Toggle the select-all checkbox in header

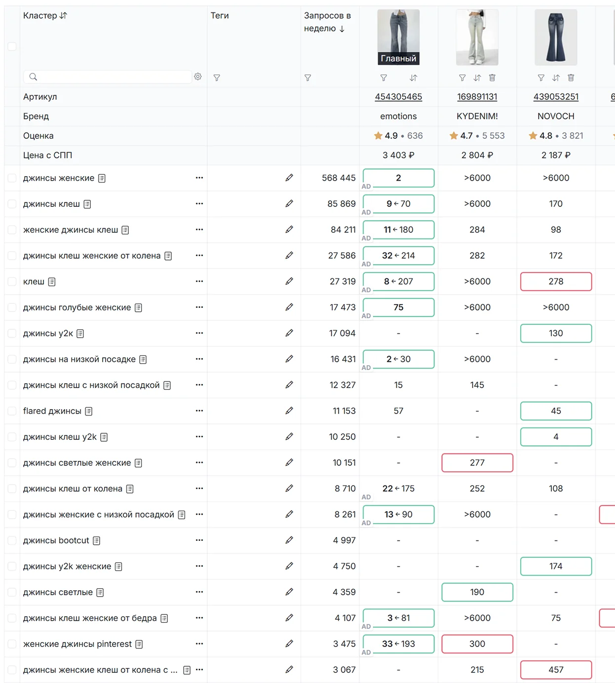[12, 46]
